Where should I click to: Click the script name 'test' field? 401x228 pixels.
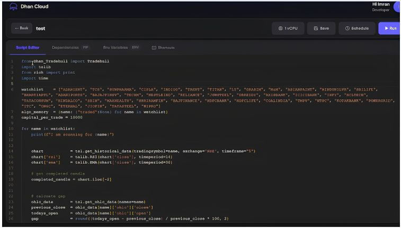tap(40, 29)
